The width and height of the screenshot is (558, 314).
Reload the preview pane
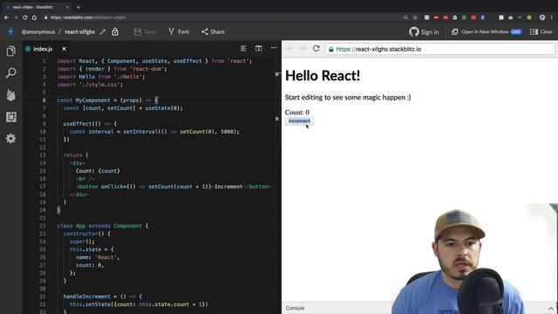pos(316,49)
